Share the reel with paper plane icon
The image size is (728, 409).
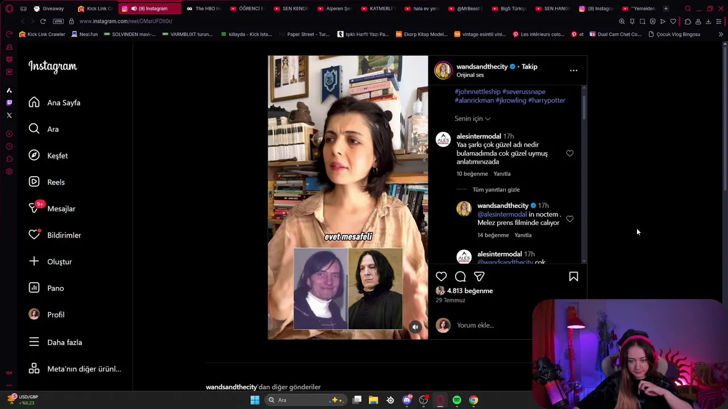point(479,277)
